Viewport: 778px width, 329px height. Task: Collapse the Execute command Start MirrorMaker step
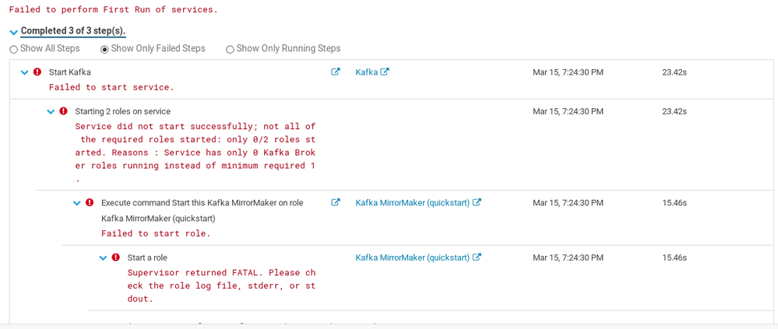pyautogui.click(x=77, y=203)
